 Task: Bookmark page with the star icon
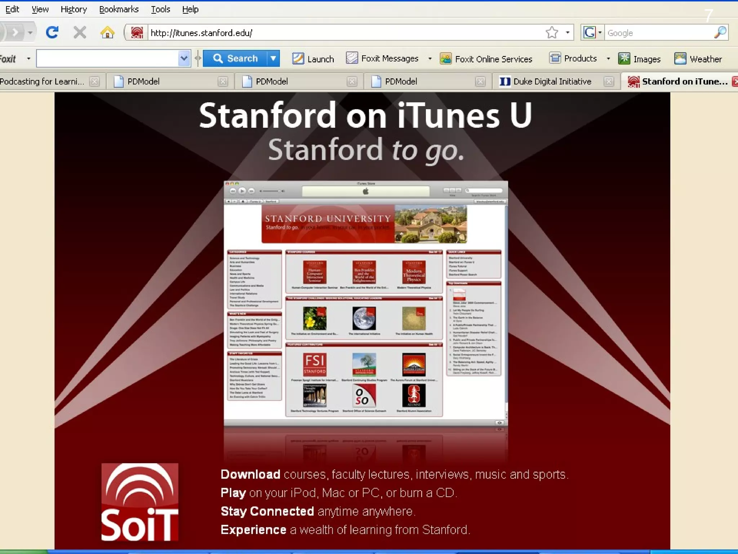(x=552, y=33)
